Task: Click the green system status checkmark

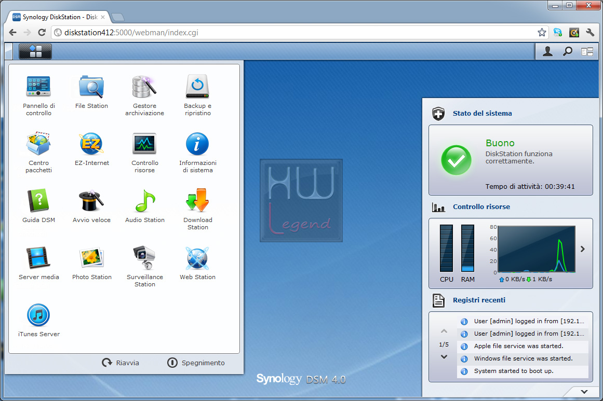Action: tap(456, 160)
